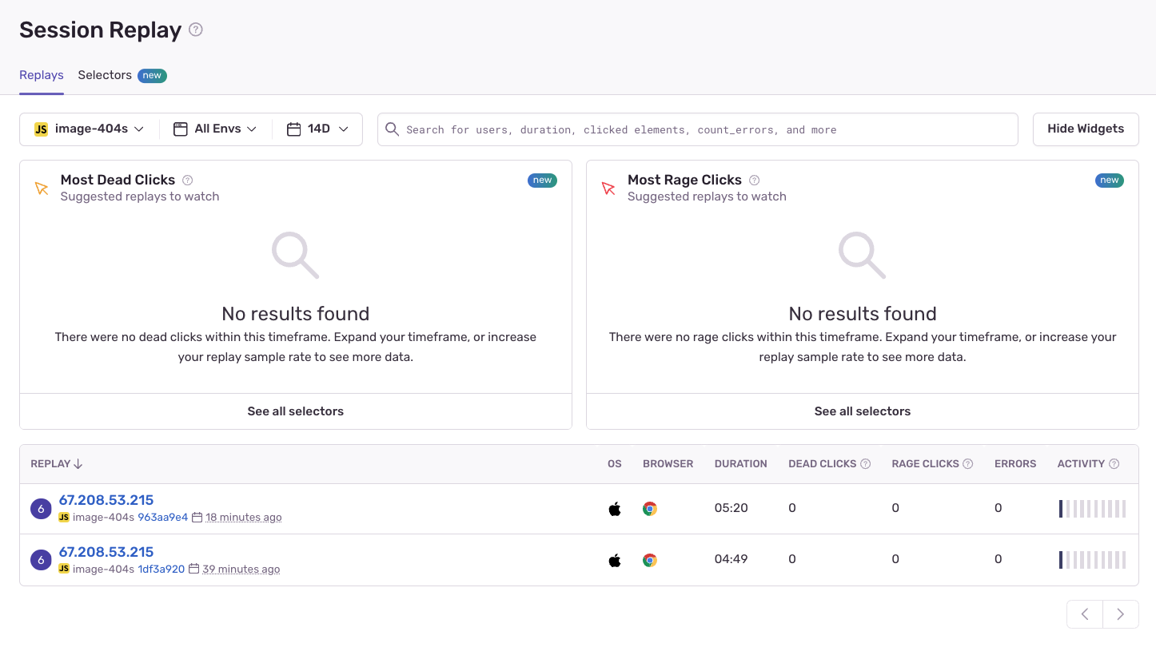Click the Chrome browser icon in the second row
This screenshot has width=1156, height=651.
pos(649,560)
